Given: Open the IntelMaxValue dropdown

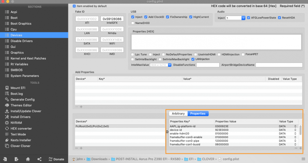Looking at the screenshot, I should [x=170, y=65].
